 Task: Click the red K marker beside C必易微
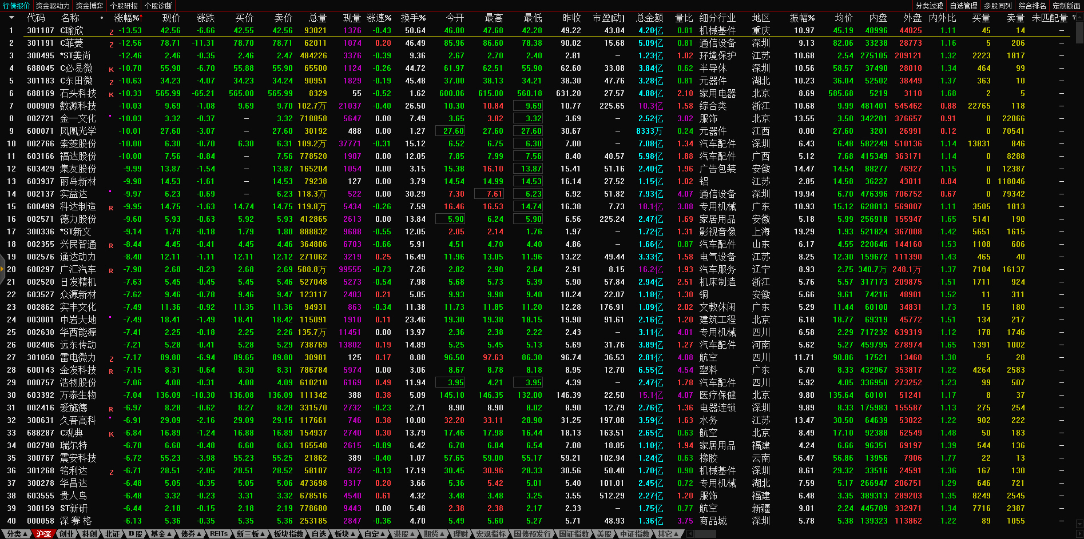click(112, 69)
